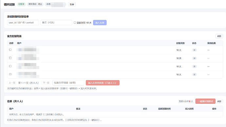This screenshot has height=127, width=226.
Task: Click the 新 status badge in first row
Action: [195, 50]
